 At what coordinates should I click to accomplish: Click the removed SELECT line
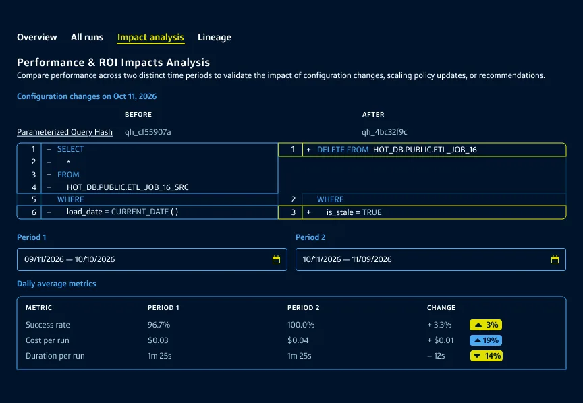pyautogui.click(x=148, y=149)
